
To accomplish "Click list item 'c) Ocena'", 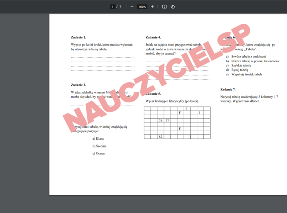I will tap(98, 154).
